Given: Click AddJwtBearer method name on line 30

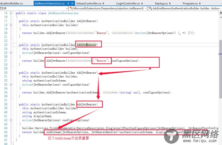Looking at the screenshot, I should 86,73.
